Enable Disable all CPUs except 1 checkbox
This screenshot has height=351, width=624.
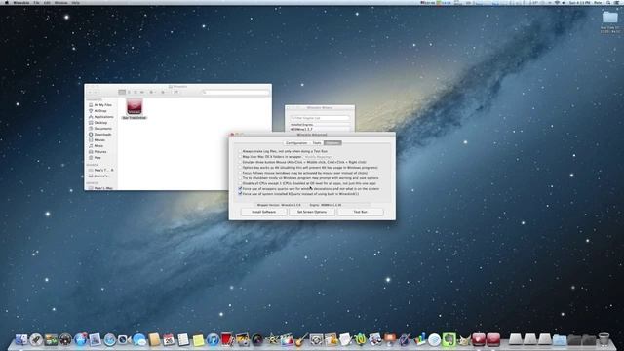[240, 183]
